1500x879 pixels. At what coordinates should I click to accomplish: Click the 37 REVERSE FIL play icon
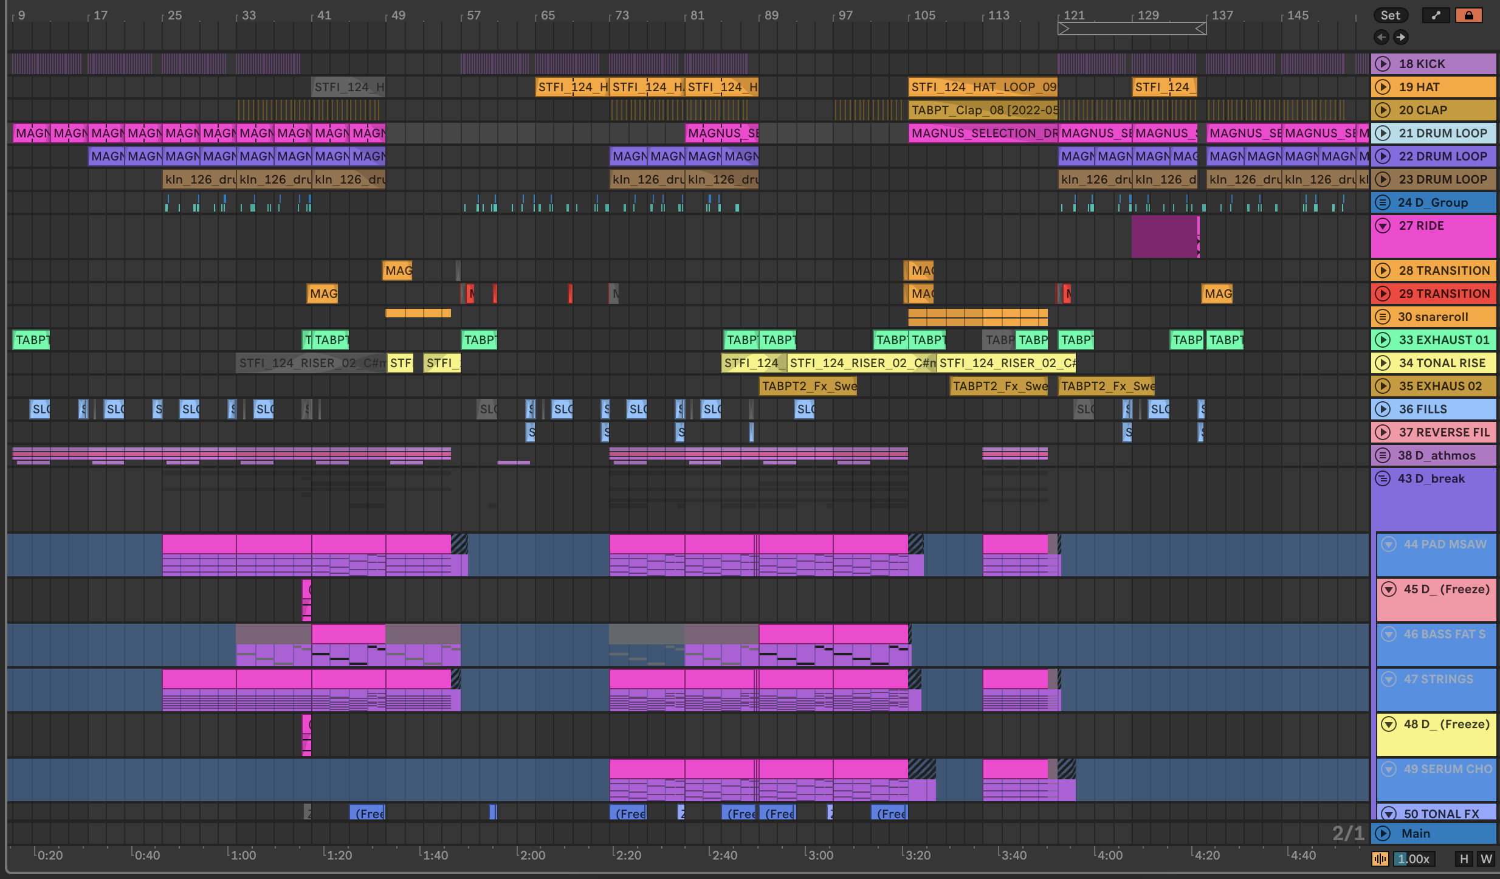tap(1383, 432)
